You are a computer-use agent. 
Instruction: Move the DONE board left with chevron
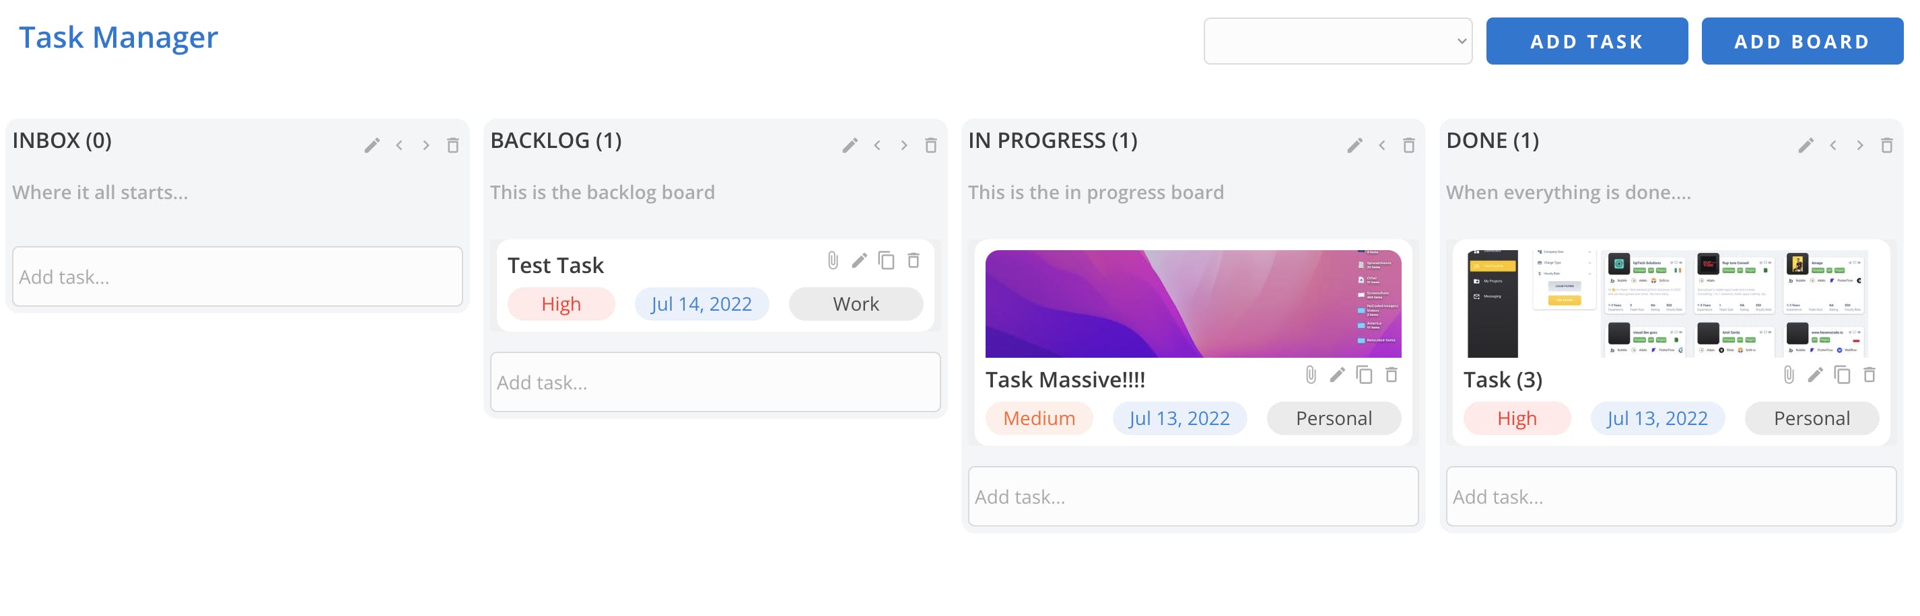point(1832,145)
